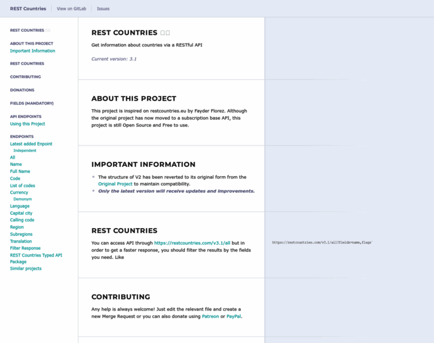Open Capital city sidebar link
Screen dimensions: 434x343
[x=21, y=213]
